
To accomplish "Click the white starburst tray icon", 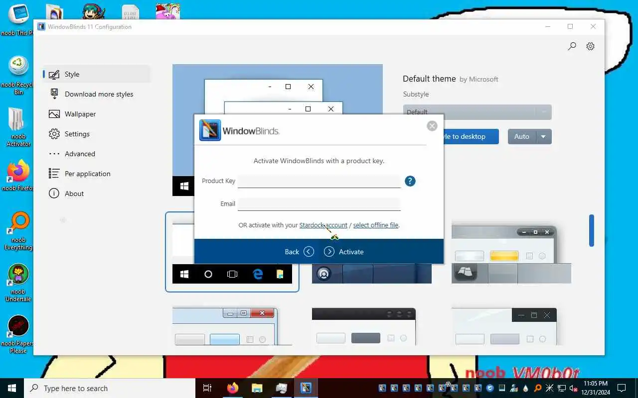I will pos(549,388).
